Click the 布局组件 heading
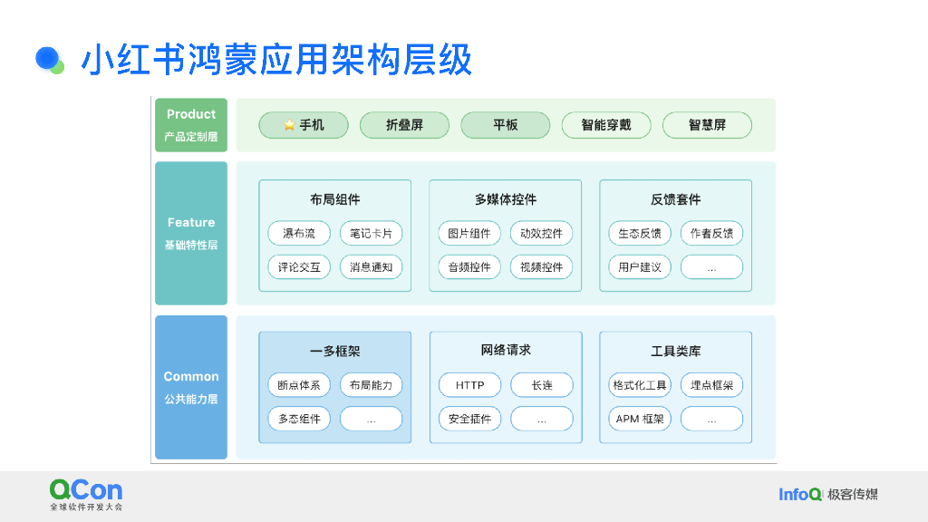The width and height of the screenshot is (928, 522). click(x=335, y=199)
